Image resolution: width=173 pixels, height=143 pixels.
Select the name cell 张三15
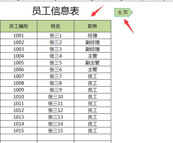tap(56, 131)
